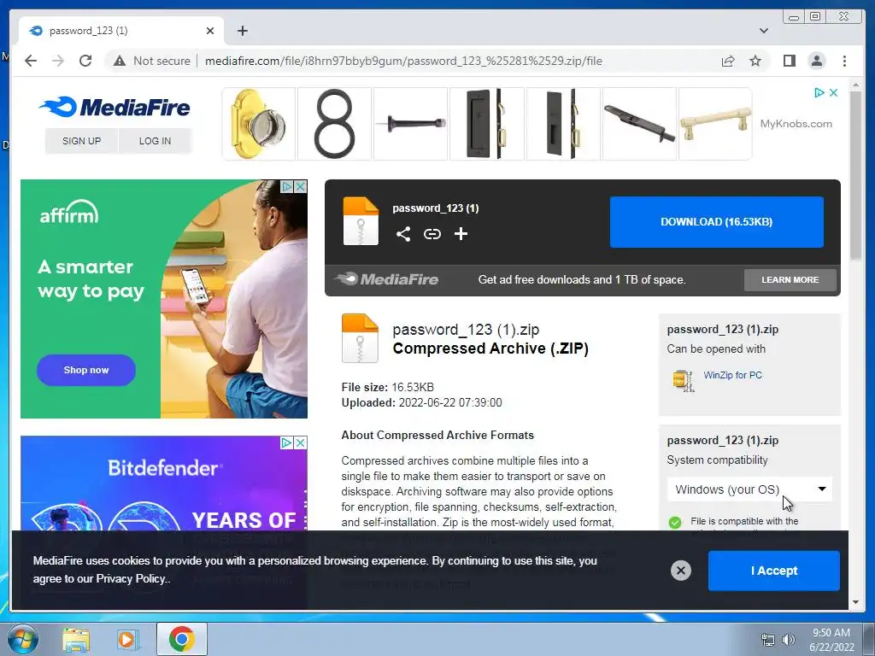Open the Windows Start button
Image resolution: width=875 pixels, height=656 pixels.
coord(22,639)
